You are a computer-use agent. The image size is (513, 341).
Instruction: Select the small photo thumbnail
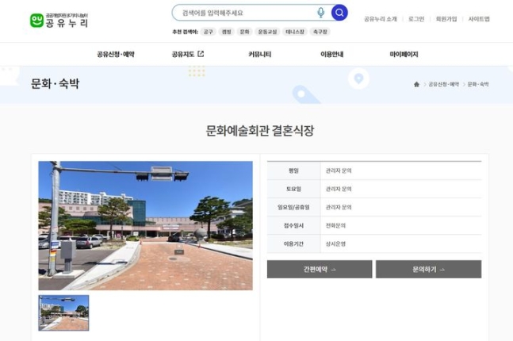[63, 313]
